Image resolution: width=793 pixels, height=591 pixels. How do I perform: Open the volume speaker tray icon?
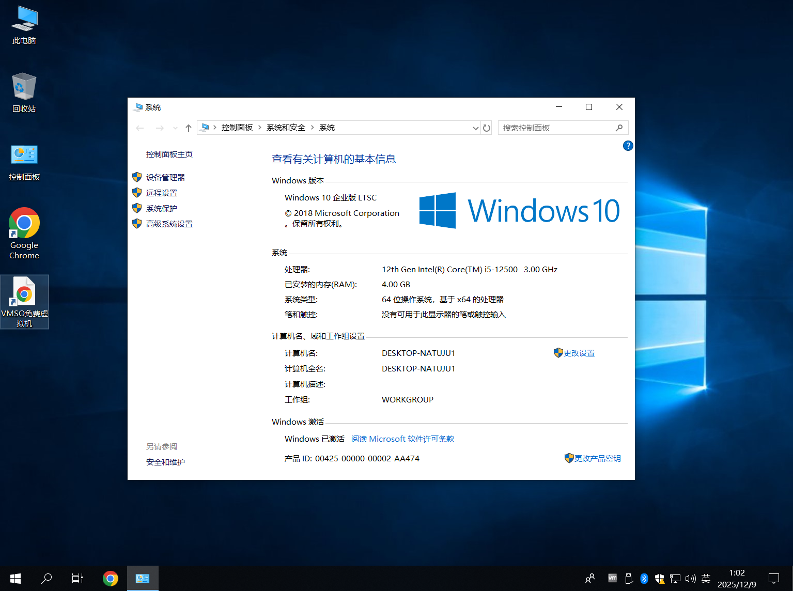coord(690,579)
